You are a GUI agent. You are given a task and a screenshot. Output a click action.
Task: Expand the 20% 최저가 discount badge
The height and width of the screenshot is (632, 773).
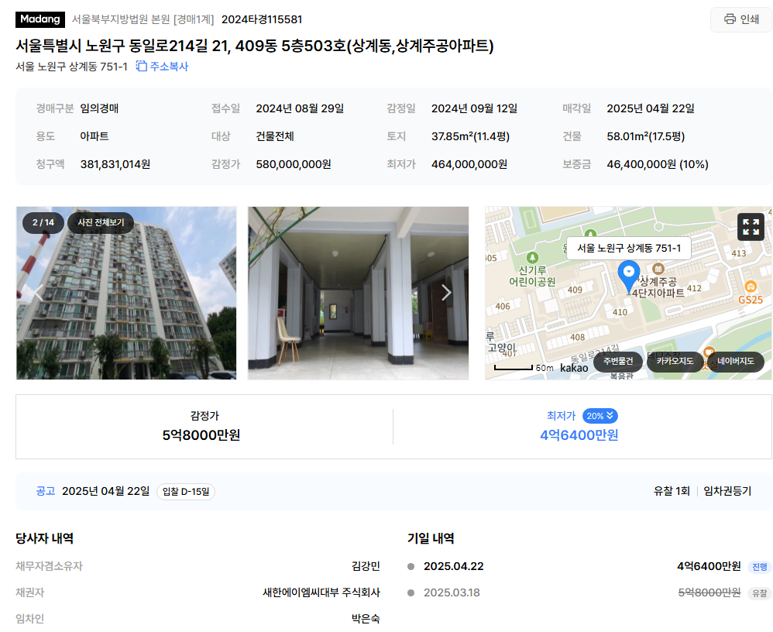click(x=600, y=416)
